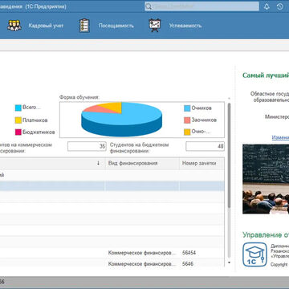Open Кадровый учет section icon

point(14,26)
